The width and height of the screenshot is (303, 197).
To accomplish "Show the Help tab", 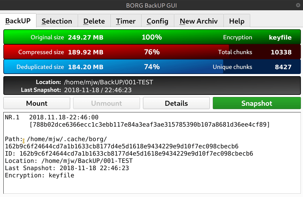I will [237, 21].
